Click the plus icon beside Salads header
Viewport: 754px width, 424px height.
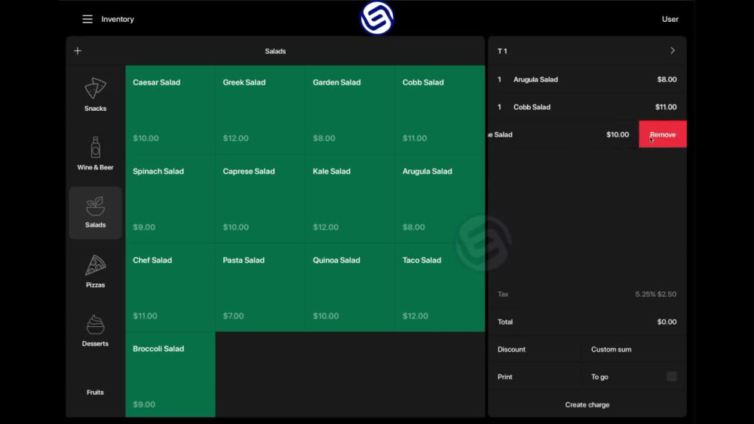[78, 51]
